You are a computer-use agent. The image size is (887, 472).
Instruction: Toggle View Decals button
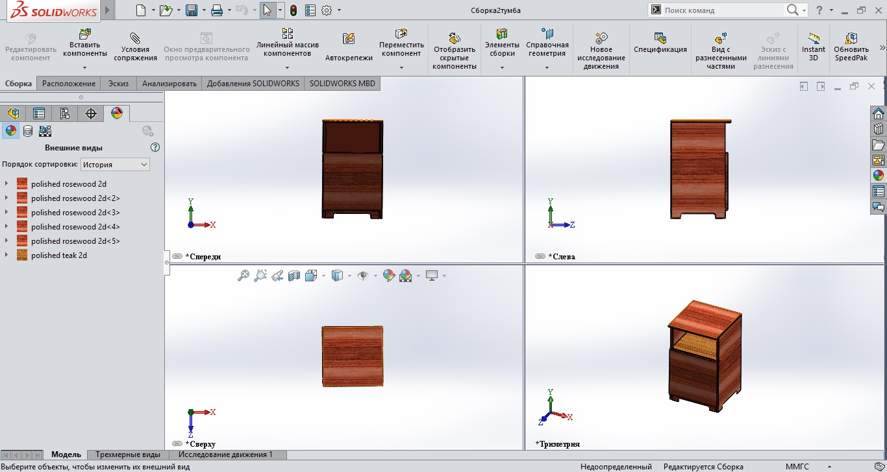[28, 131]
